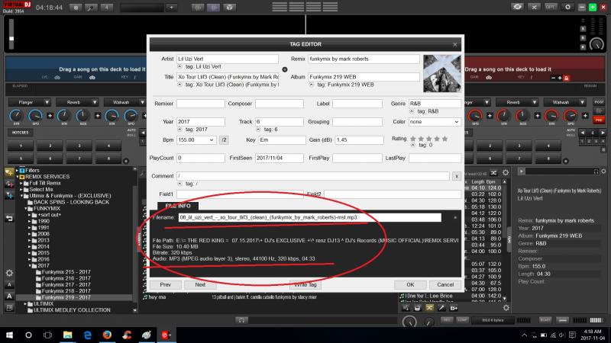The height and width of the screenshot is (343, 611).
Task: Launch Firefox from the taskbar
Action: pos(107,335)
